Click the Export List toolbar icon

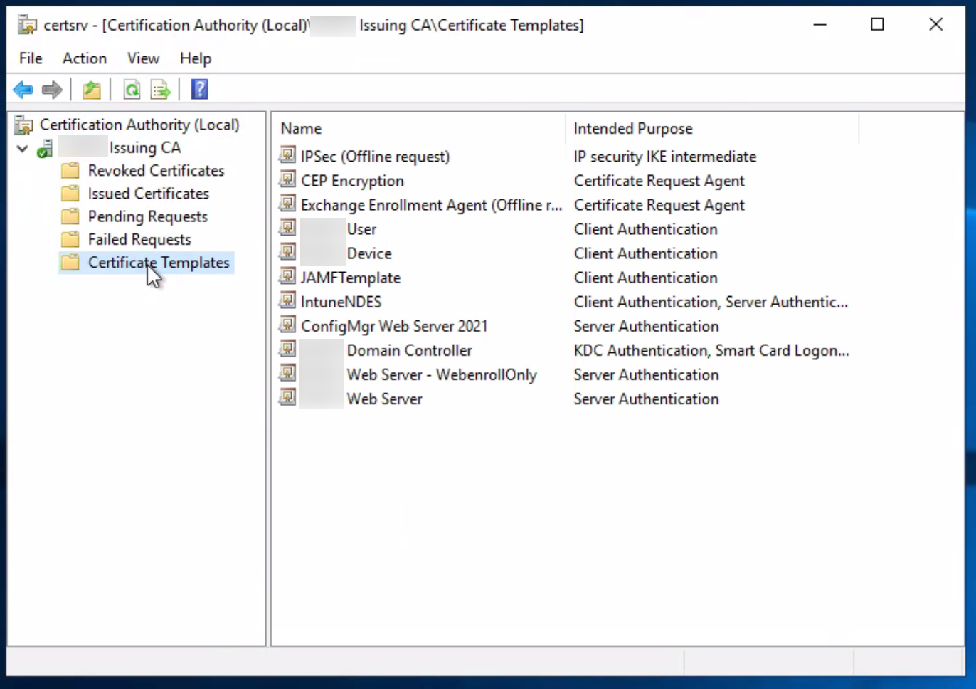[x=161, y=90]
